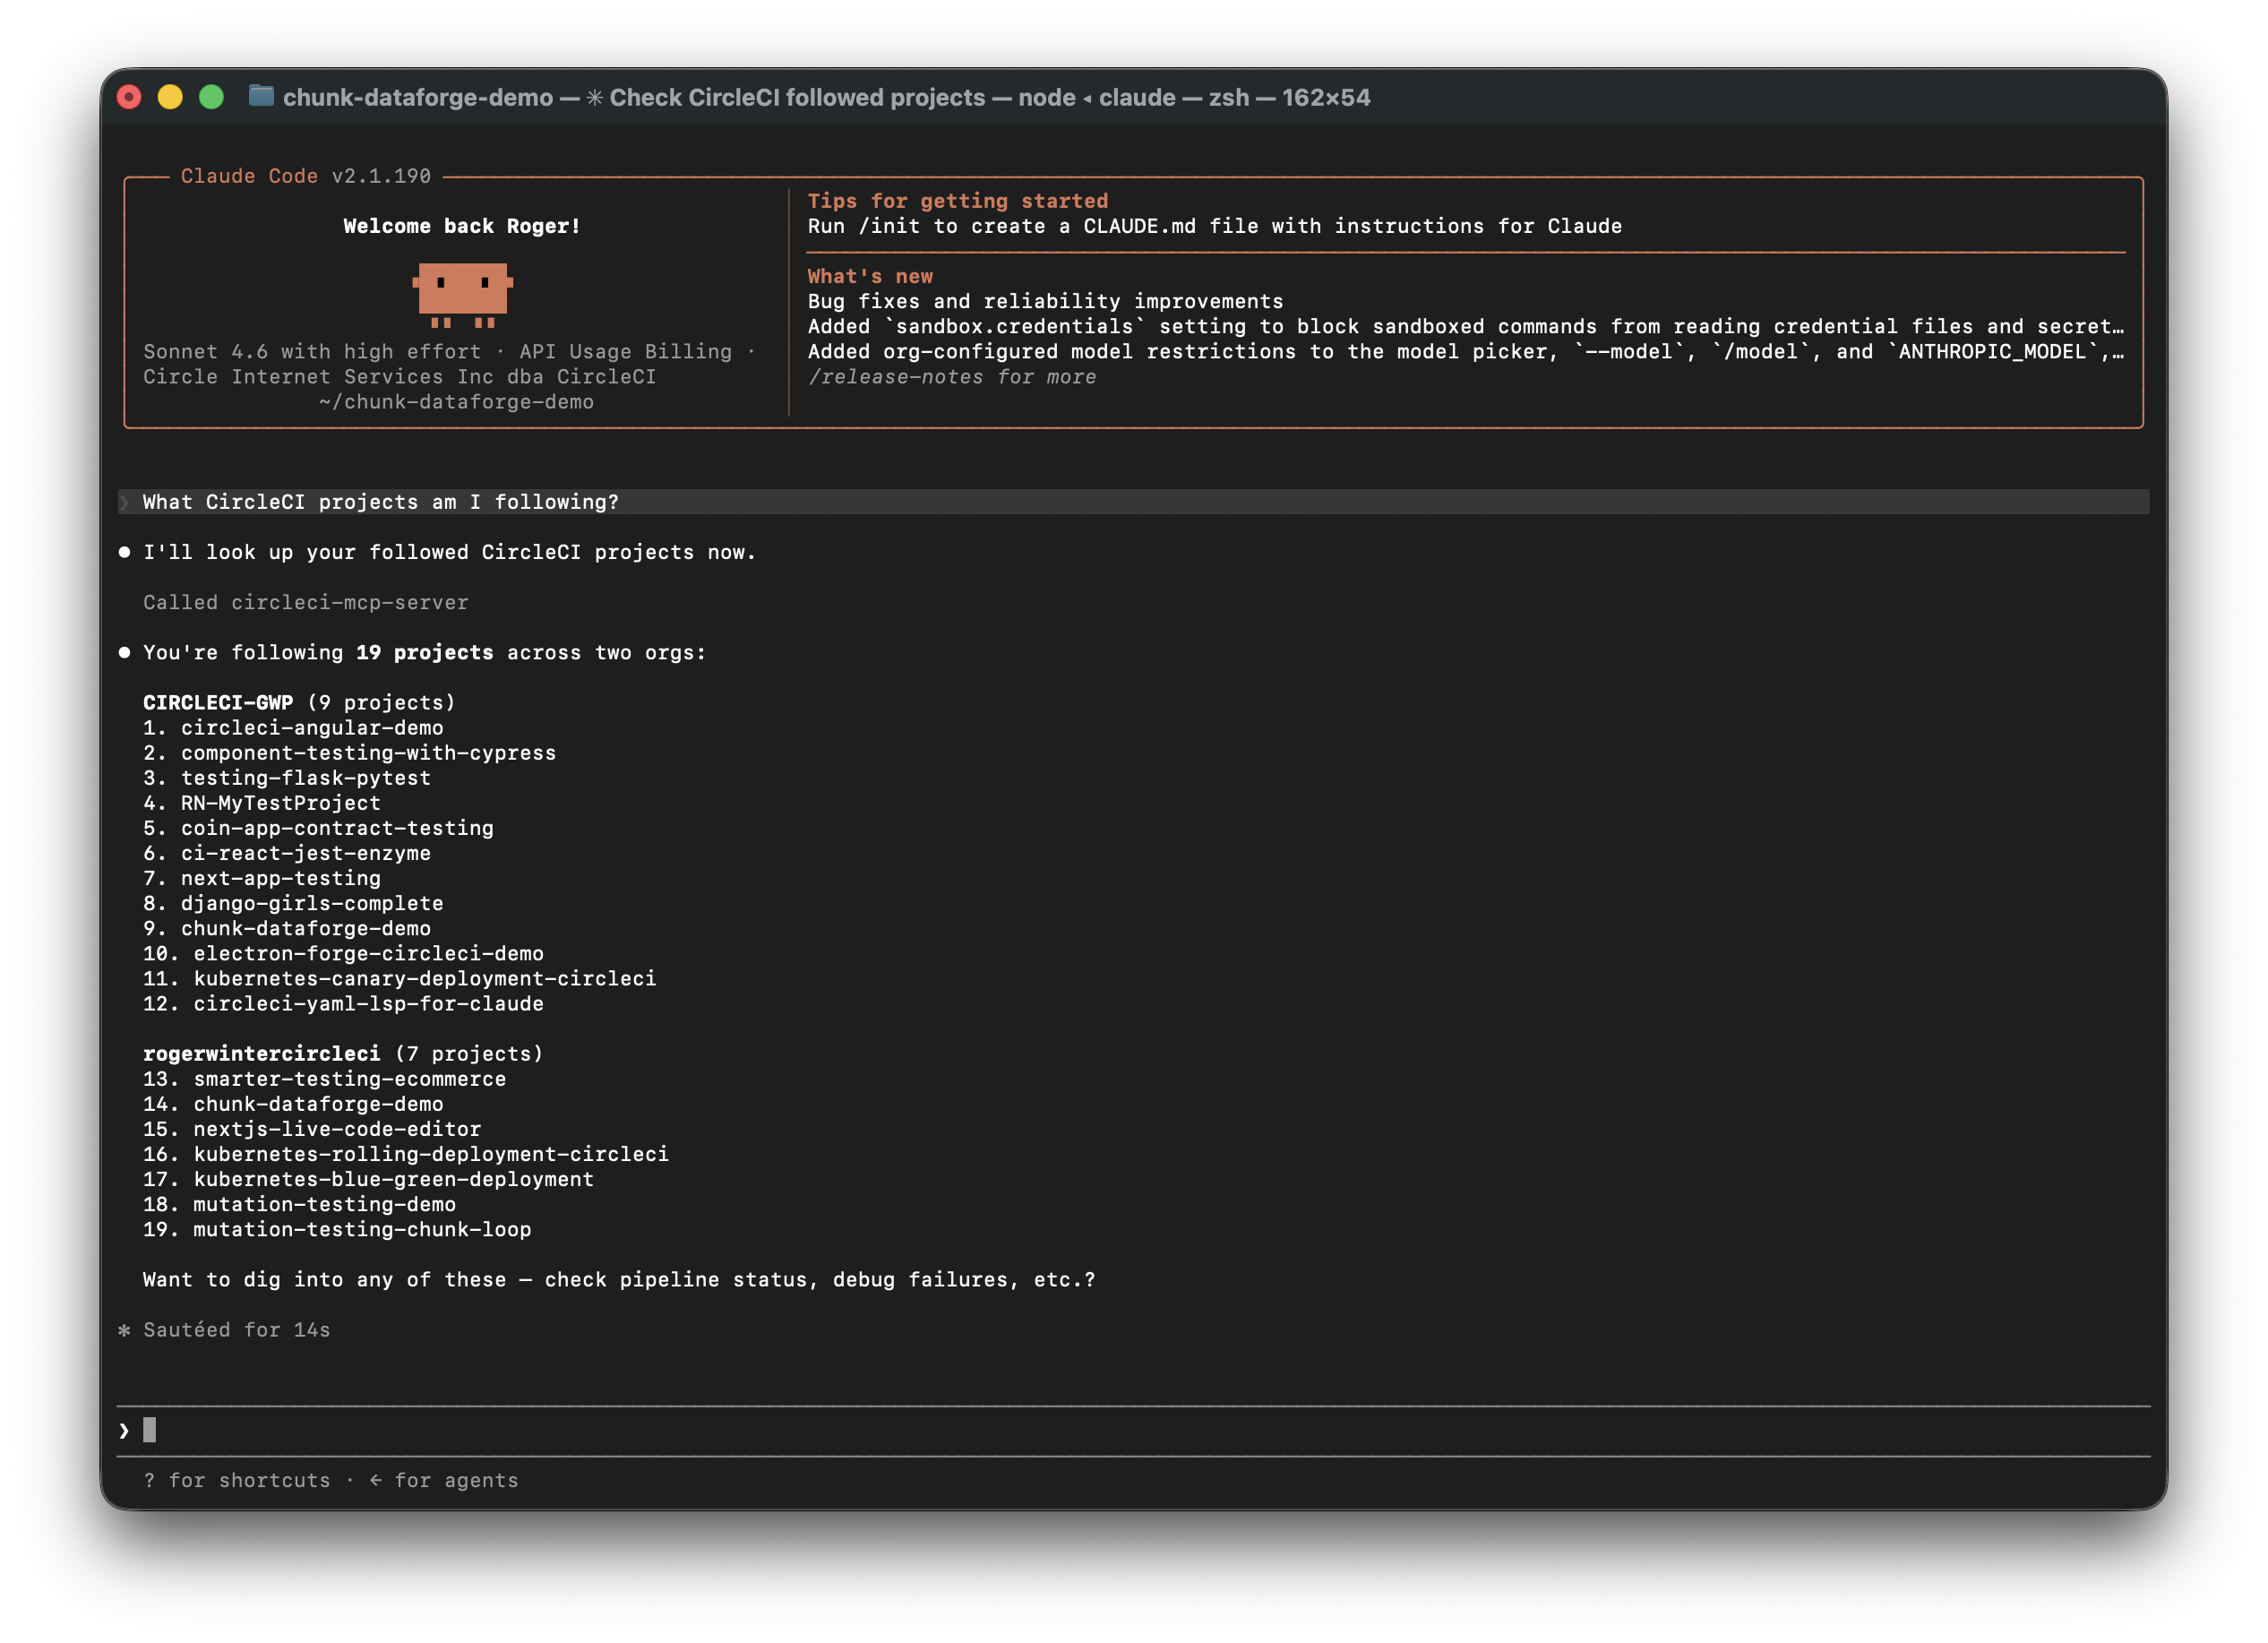2268x1643 pixels.
Task: Click the 'ci-react-jest-enzyme' project row
Action: coord(286,853)
